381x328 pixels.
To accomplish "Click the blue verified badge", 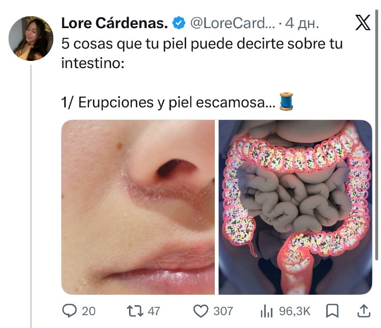I will click(x=179, y=23).
